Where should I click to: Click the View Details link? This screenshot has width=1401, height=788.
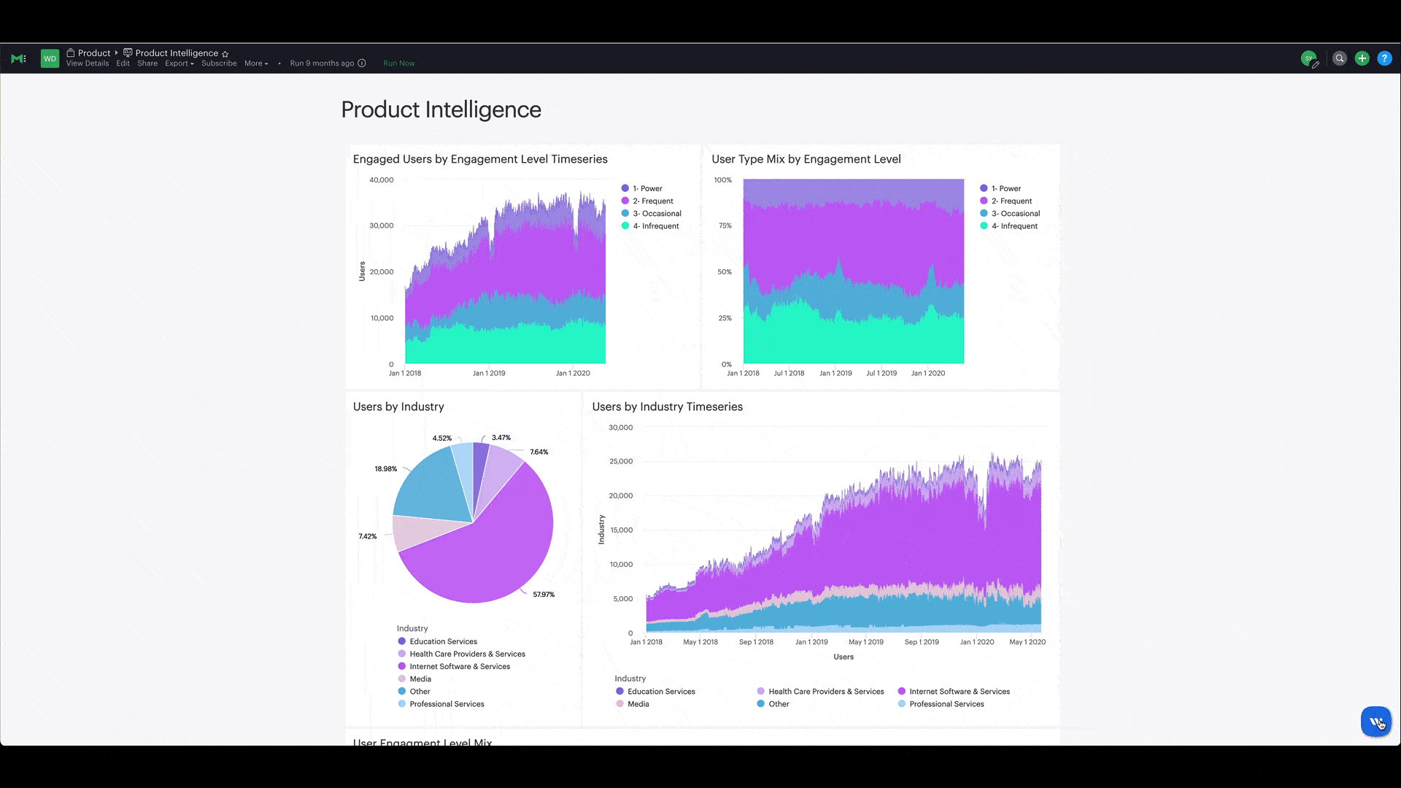pos(88,63)
